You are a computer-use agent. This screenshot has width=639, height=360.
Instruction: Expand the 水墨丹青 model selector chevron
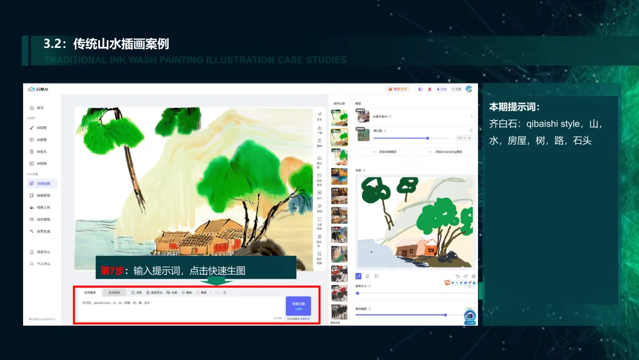[x=472, y=117]
